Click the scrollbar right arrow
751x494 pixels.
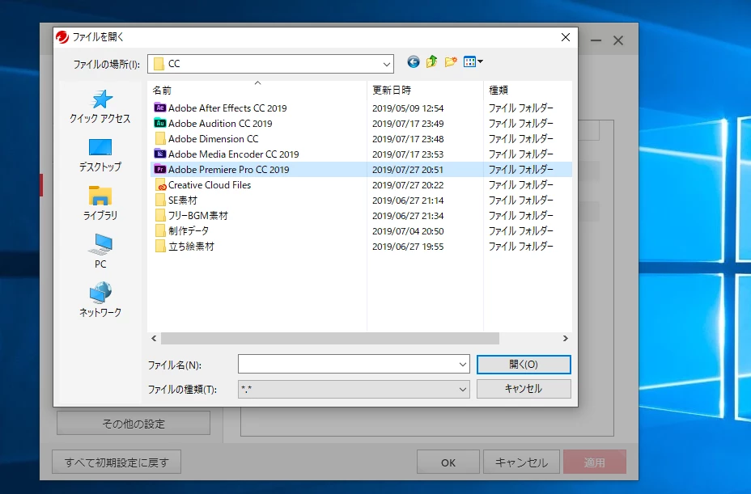click(565, 339)
